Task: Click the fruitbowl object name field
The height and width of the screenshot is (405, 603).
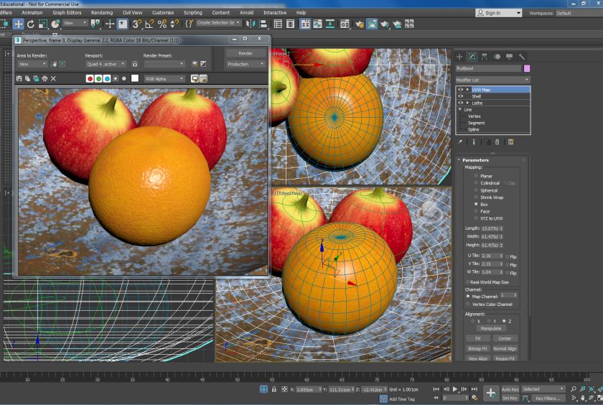Action: (x=488, y=68)
